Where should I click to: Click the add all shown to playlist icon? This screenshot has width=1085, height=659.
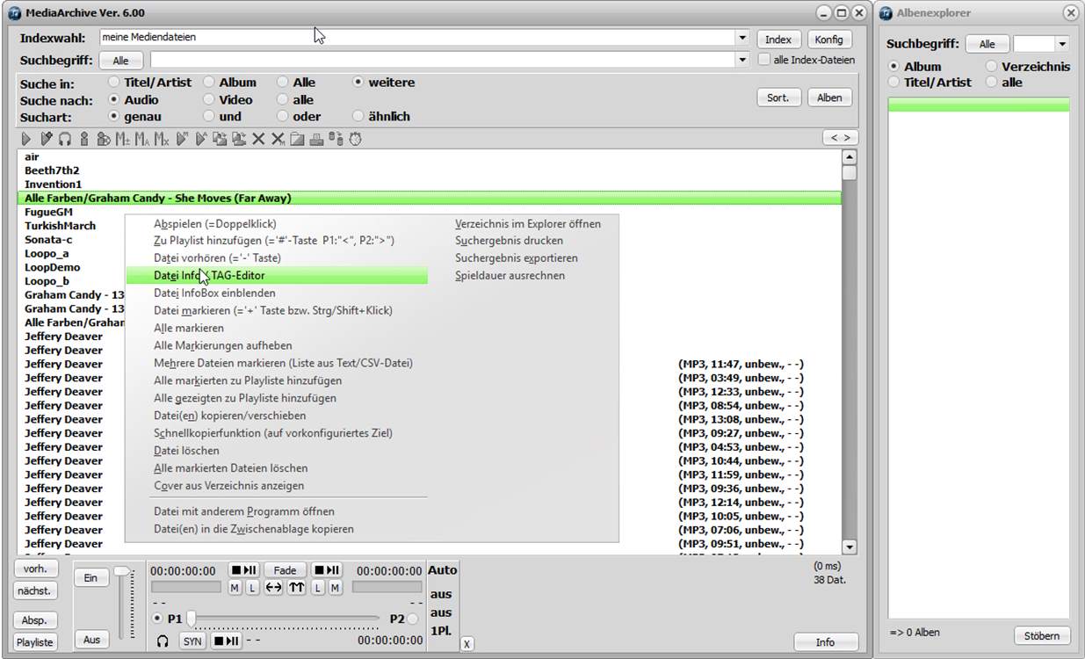point(201,139)
